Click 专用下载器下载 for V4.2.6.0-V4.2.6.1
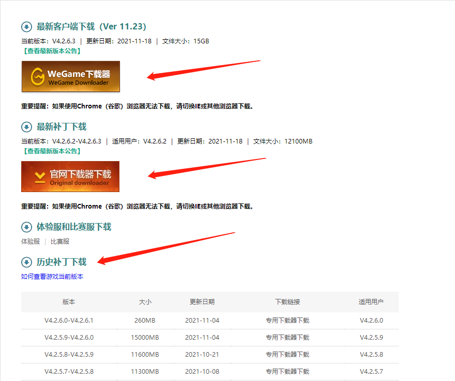Viewport: 455px width, 381px height. pyautogui.click(x=287, y=321)
